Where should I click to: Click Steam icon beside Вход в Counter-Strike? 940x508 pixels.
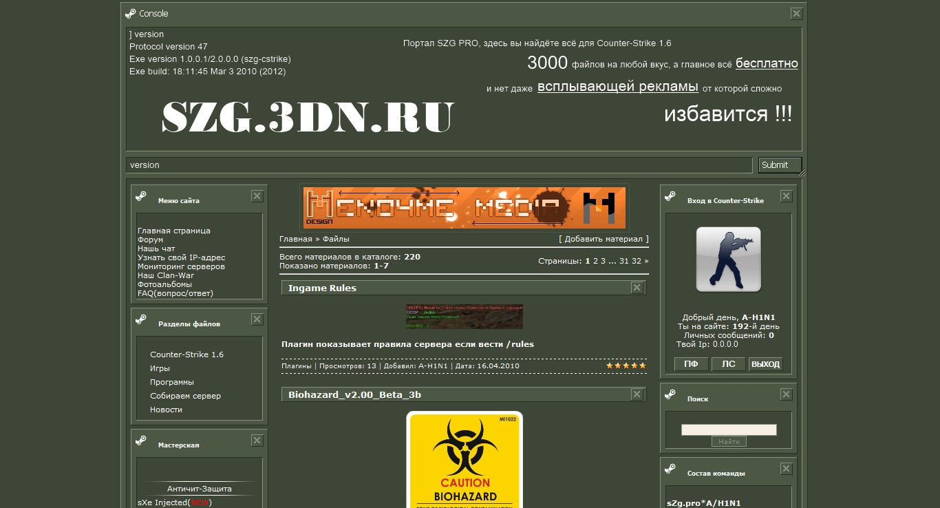(x=670, y=196)
